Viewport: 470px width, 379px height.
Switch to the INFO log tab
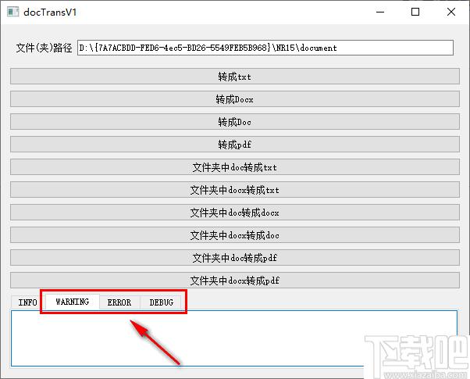(x=28, y=302)
